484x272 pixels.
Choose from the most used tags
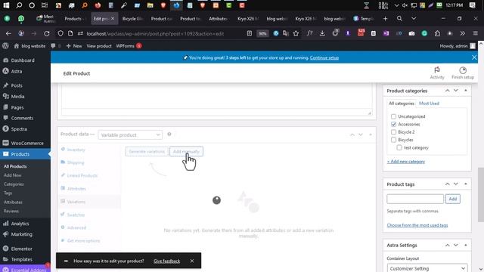(x=417, y=225)
